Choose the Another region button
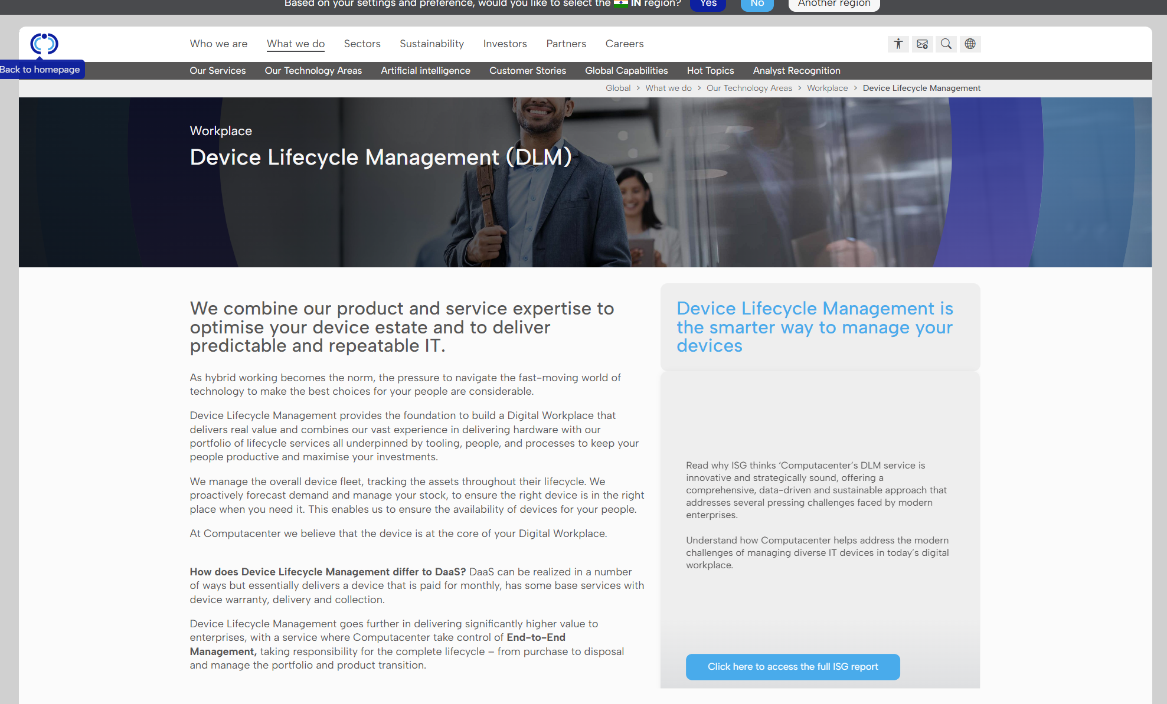This screenshot has width=1167, height=704. pos(834,4)
